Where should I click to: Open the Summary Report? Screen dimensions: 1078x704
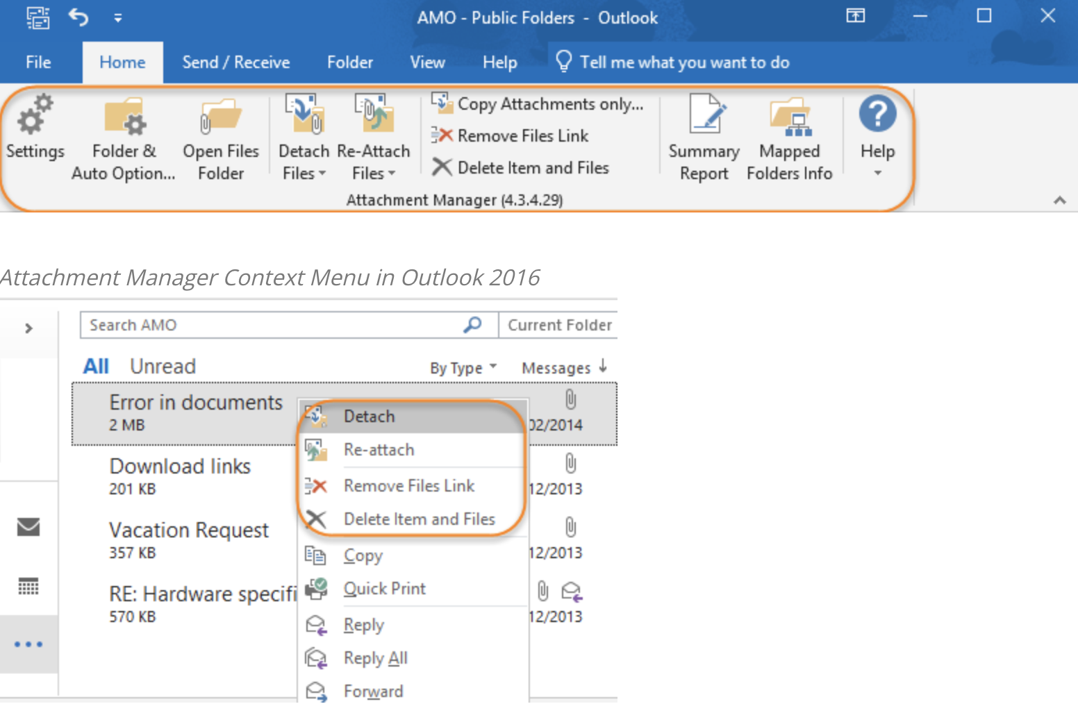coord(704,139)
